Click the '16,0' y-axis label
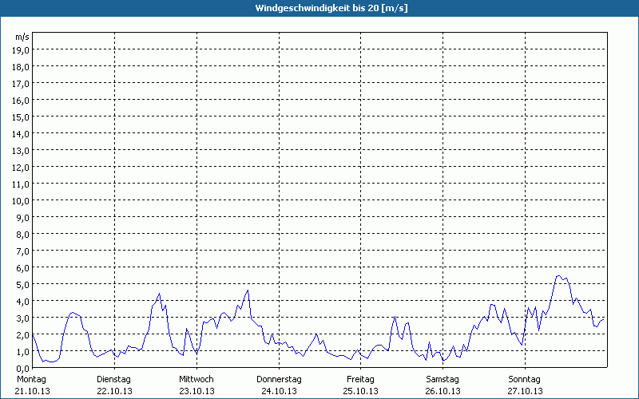 [x=21, y=101]
